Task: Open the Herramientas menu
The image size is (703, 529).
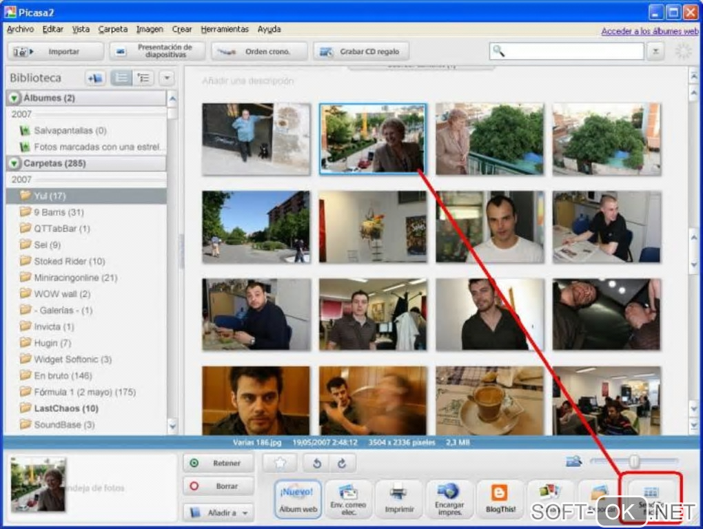Action: click(x=225, y=30)
